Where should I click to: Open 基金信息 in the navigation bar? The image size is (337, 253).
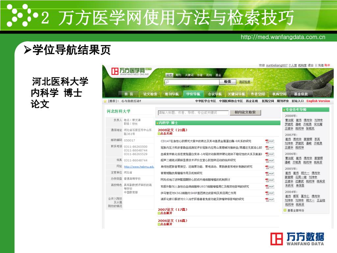[301, 94]
